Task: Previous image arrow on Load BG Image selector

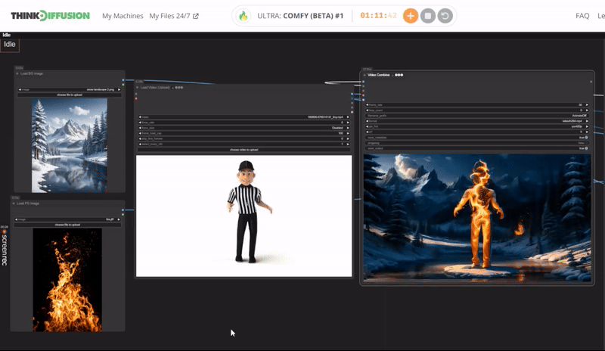Action: tap(20, 89)
